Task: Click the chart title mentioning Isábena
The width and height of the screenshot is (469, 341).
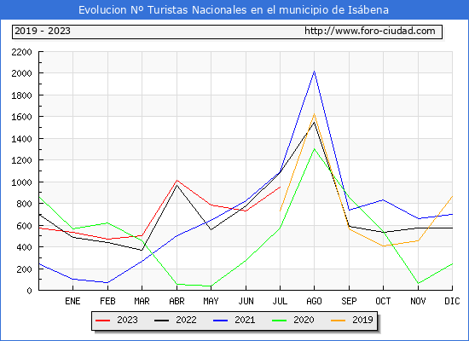Action: (234, 10)
